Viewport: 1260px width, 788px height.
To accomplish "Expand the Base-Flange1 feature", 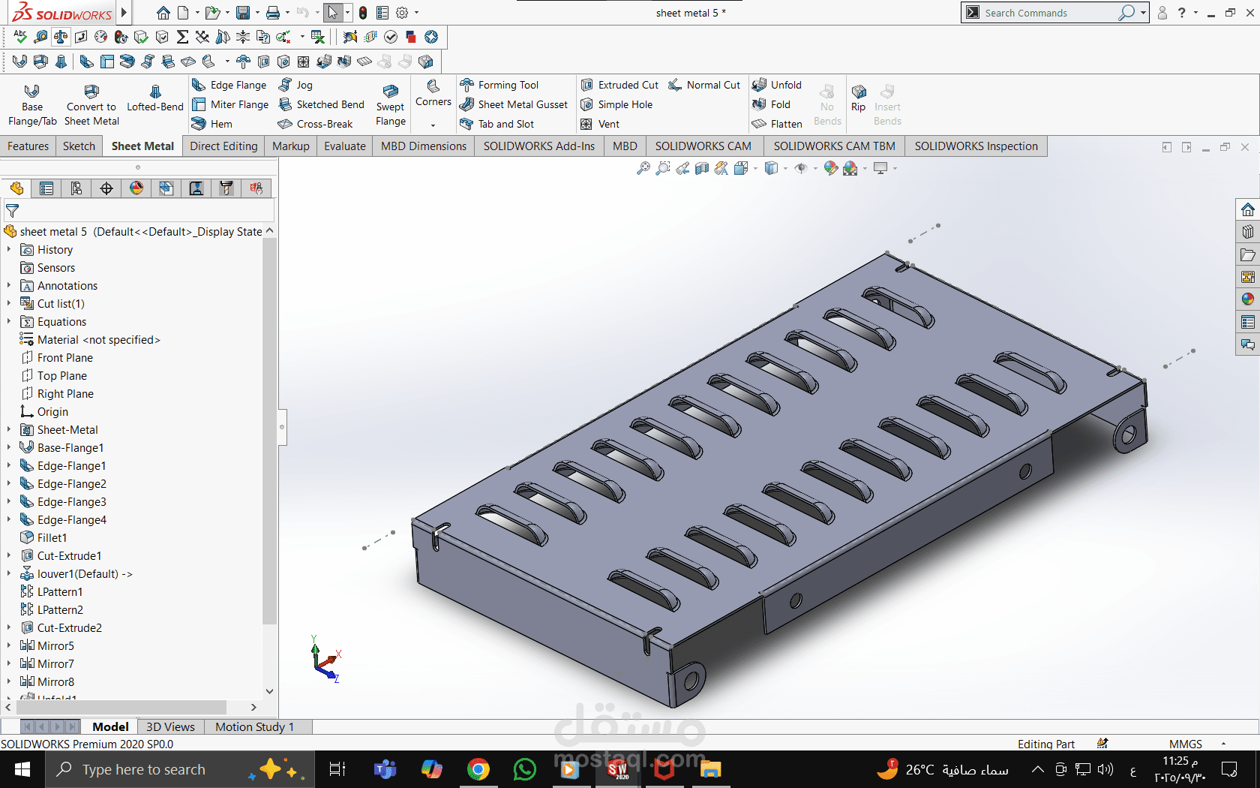I will pyautogui.click(x=8, y=447).
